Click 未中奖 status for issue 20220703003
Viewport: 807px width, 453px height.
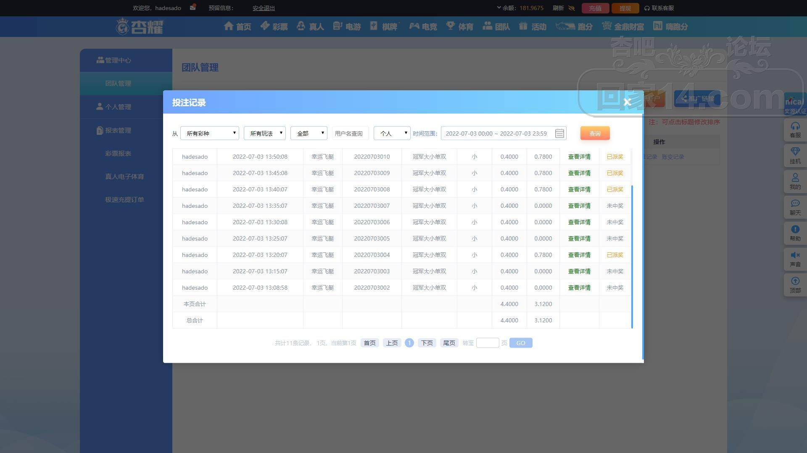coord(615,271)
